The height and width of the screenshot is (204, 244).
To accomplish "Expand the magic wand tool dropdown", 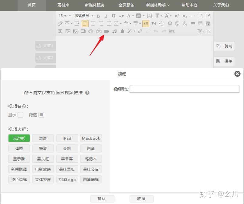I will point(134,31).
